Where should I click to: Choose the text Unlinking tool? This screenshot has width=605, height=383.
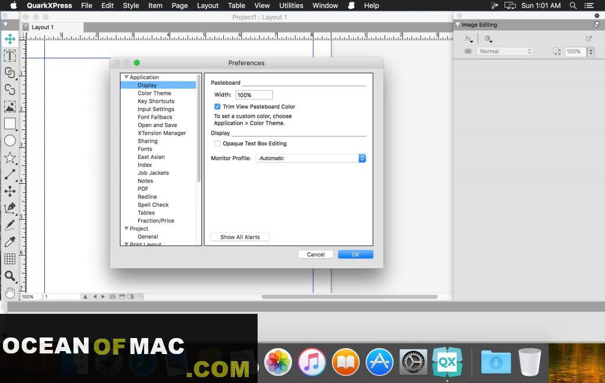point(10,90)
